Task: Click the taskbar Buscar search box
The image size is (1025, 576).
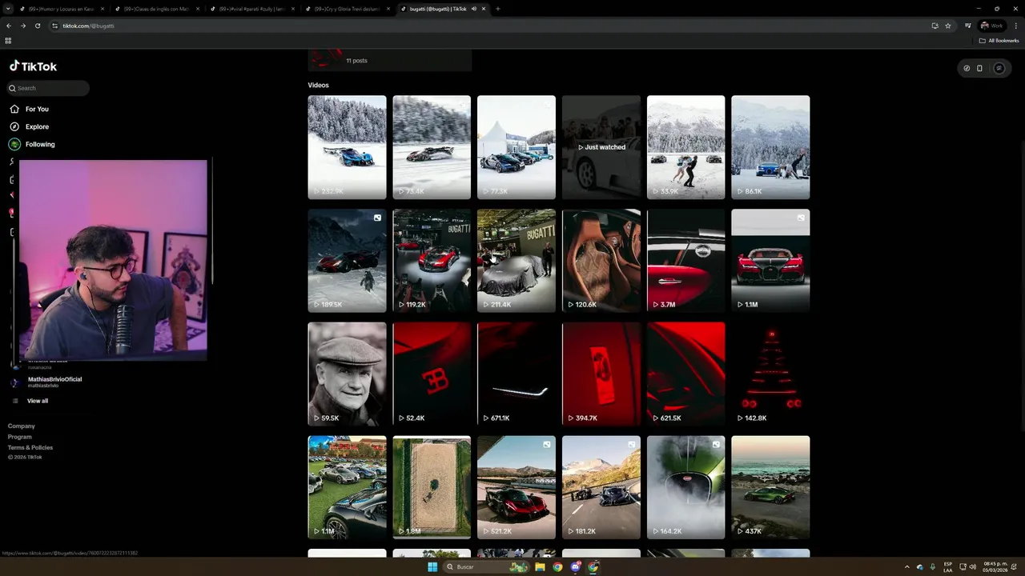Action: pyautogui.click(x=486, y=566)
